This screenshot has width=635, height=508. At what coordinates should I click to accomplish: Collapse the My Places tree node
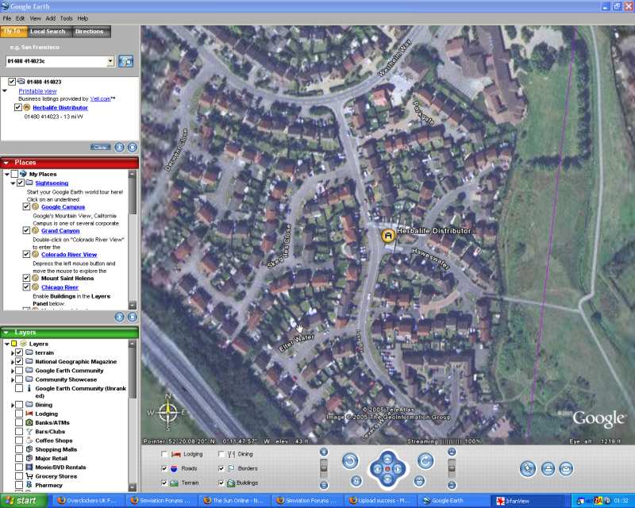click(7, 174)
